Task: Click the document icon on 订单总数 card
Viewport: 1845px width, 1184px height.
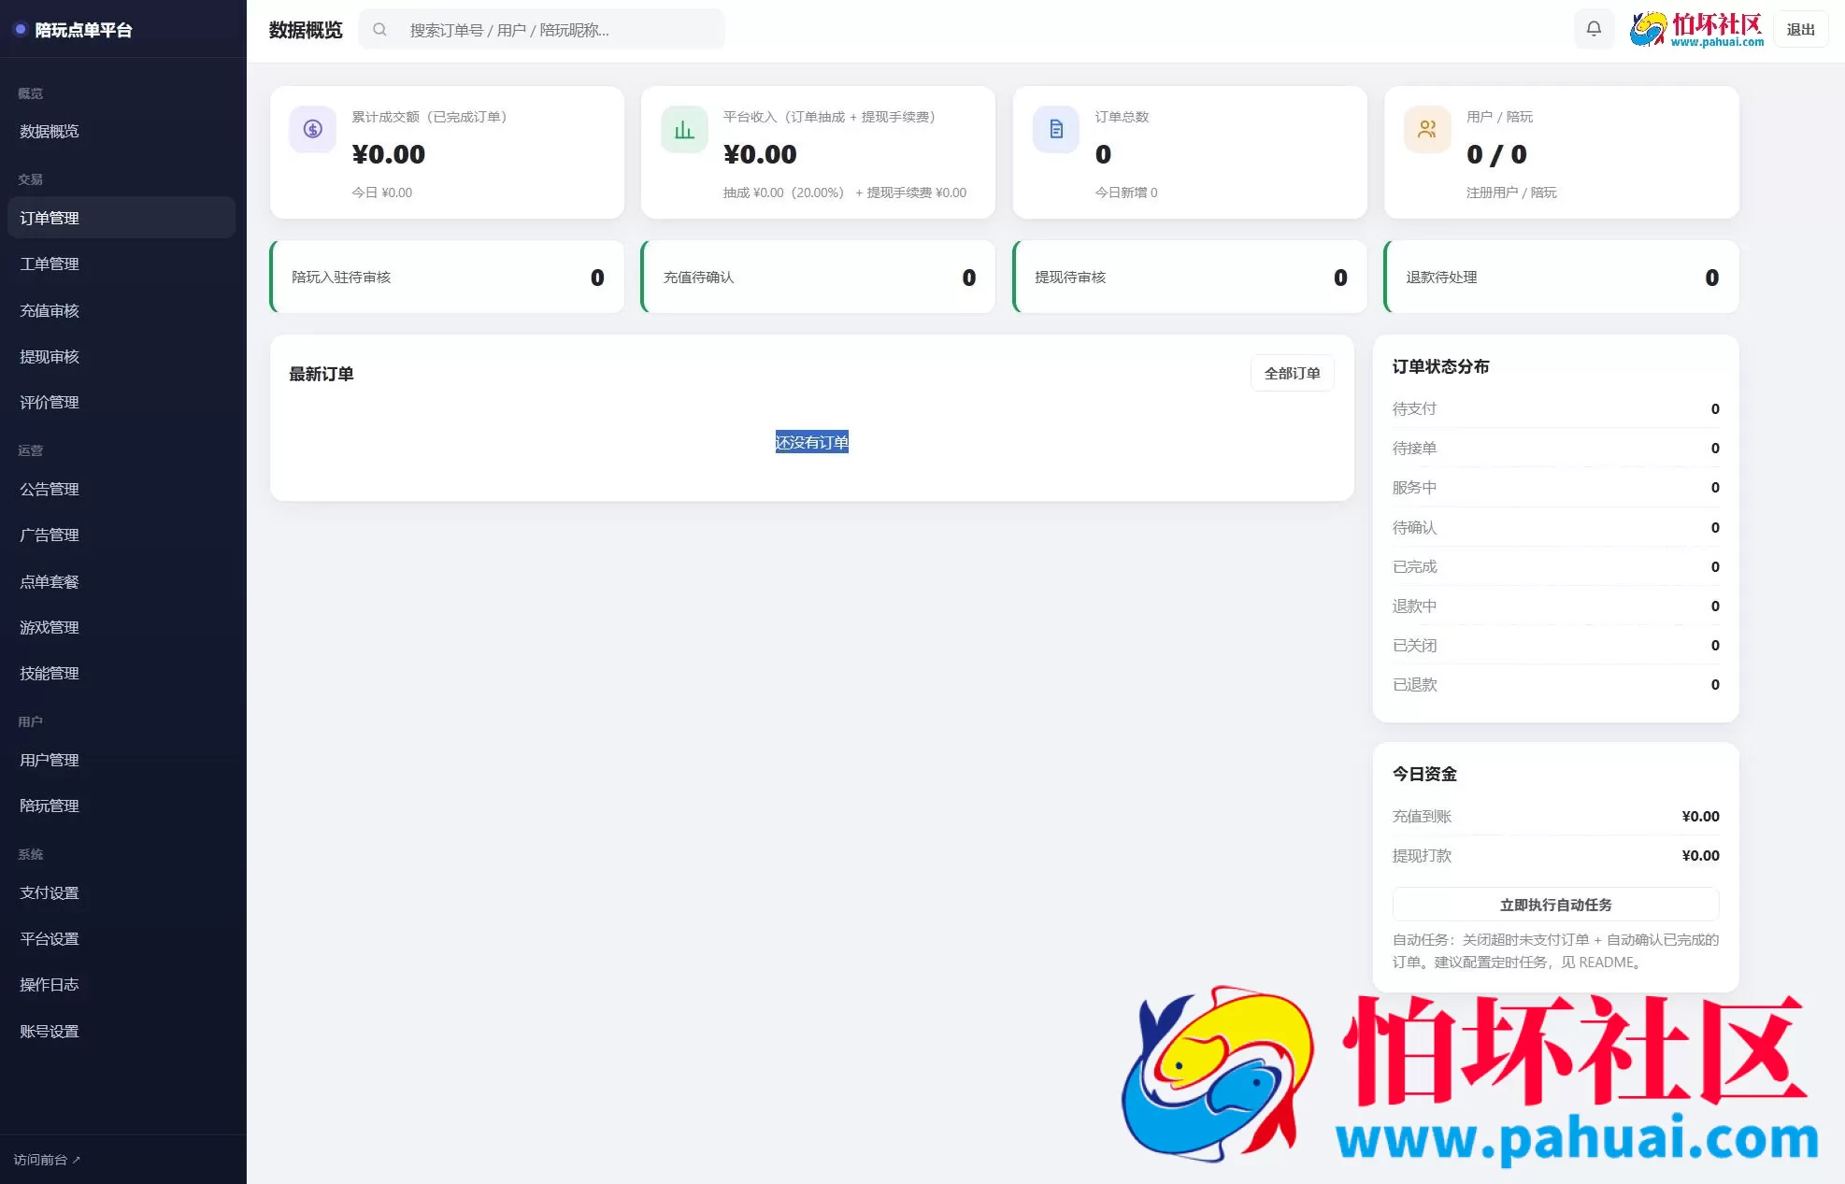Action: [1056, 129]
